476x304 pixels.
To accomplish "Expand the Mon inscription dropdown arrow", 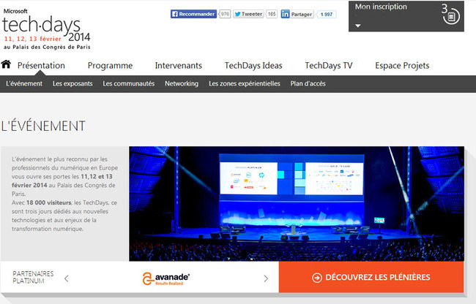I will [358, 26].
